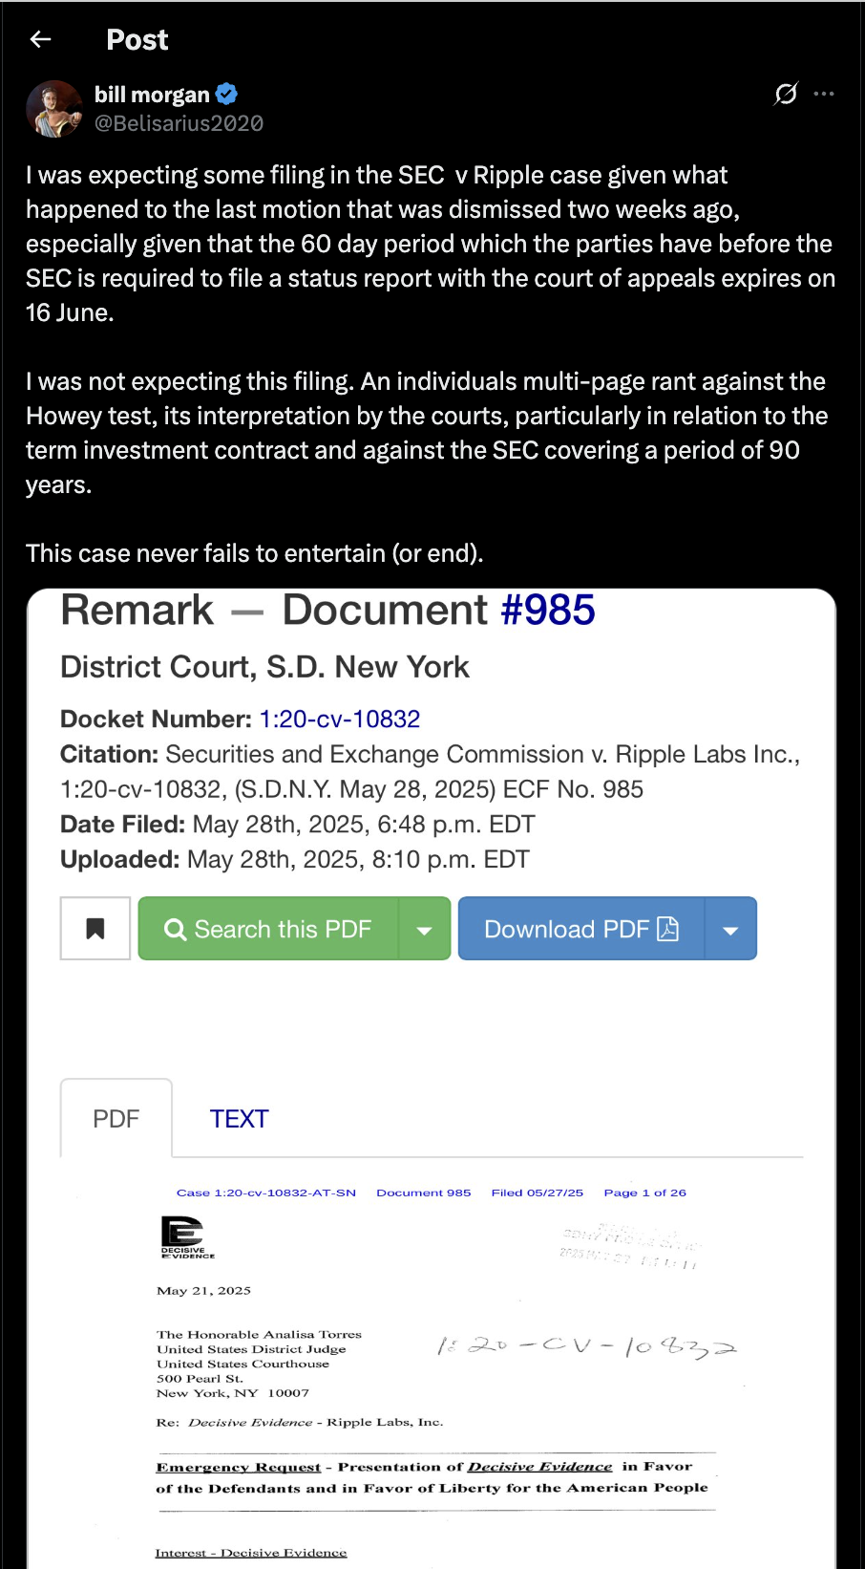Switch to the TEXT tab

click(x=239, y=1118)
